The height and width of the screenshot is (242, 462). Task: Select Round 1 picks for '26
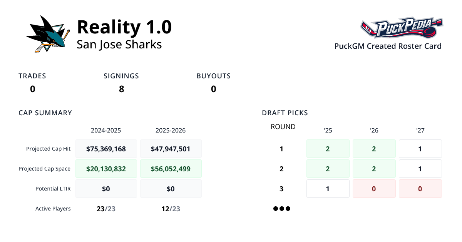(x=374, y=149)
